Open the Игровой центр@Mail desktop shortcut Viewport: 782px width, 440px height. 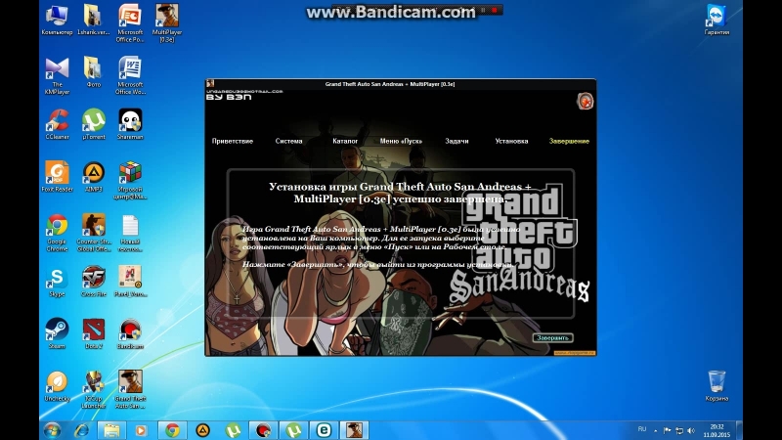click(x=130, y=180)
